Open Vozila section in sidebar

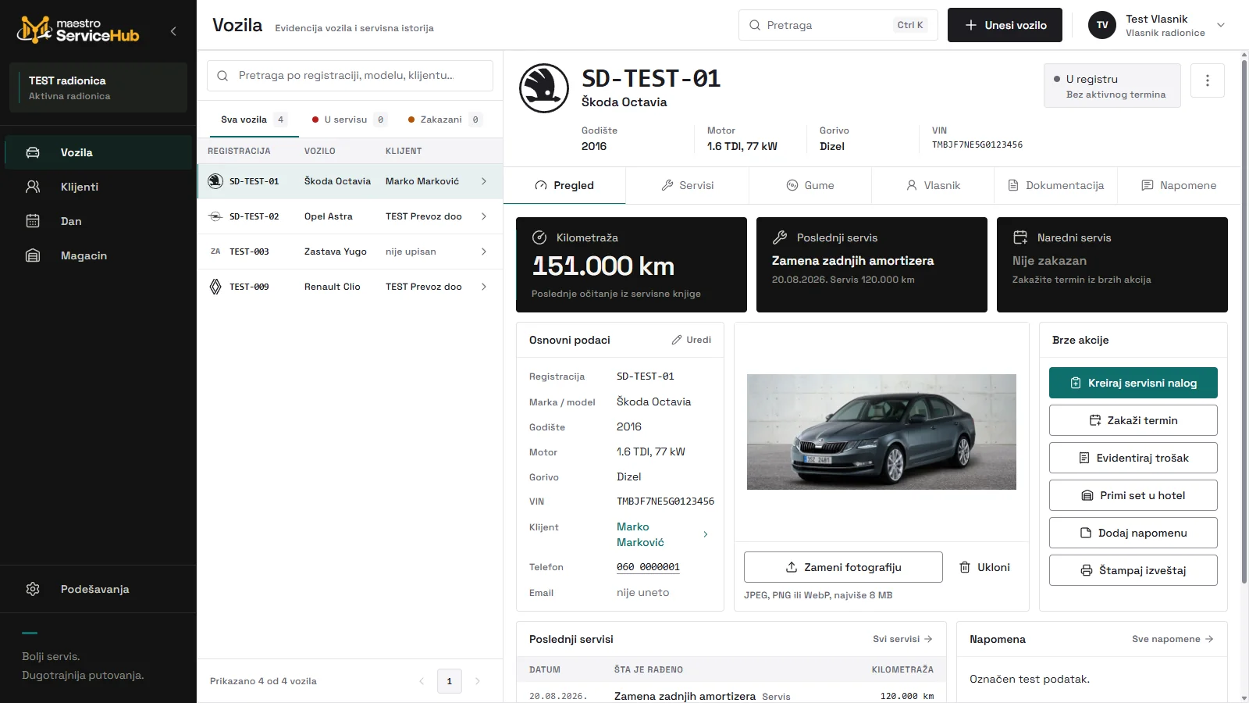98,152
